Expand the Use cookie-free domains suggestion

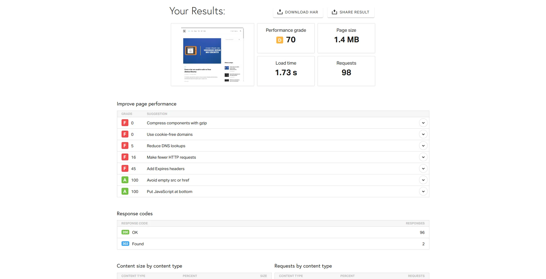423,134
